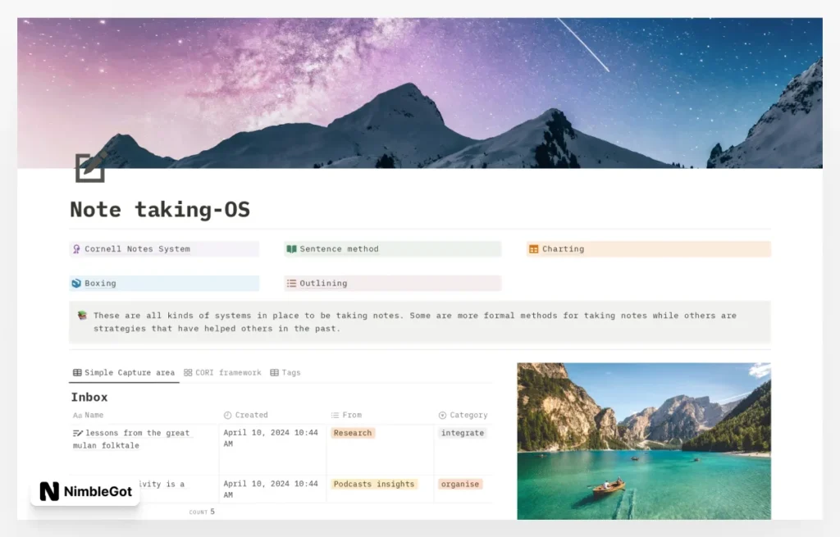Click the green book icon beside Sentence method
Screen dimensions: 840x537
click(x=293, y=248)
